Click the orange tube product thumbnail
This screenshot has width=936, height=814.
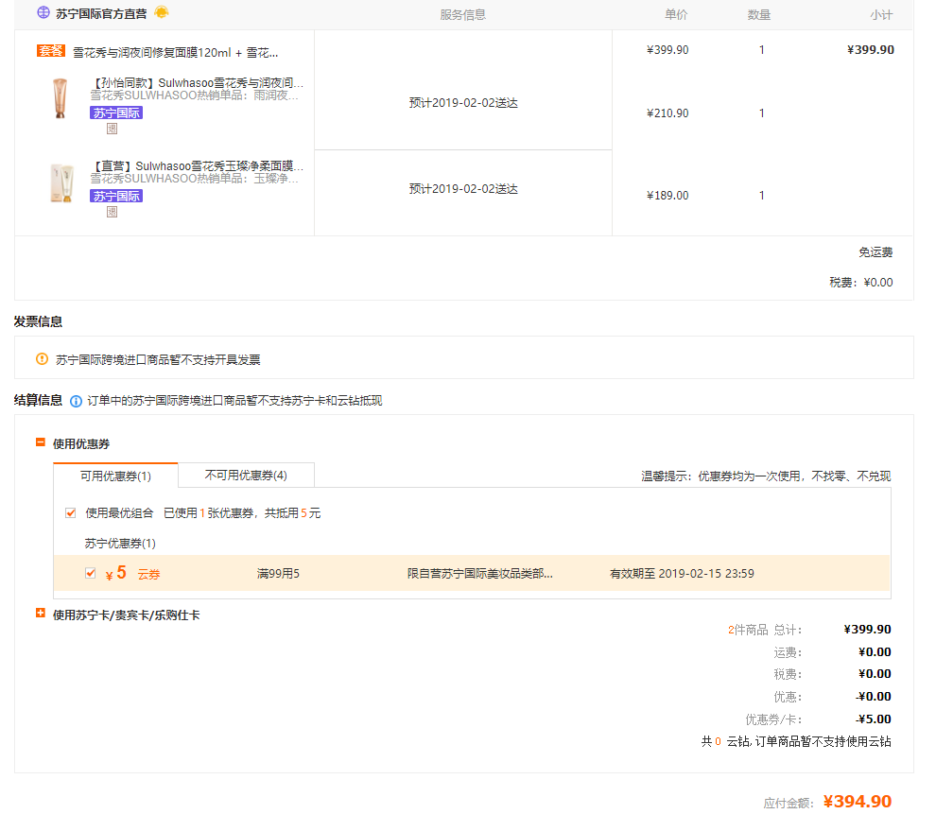(x=61, y=99)
